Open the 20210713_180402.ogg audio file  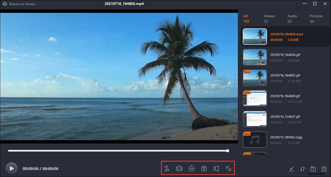(x=286, y=137)
